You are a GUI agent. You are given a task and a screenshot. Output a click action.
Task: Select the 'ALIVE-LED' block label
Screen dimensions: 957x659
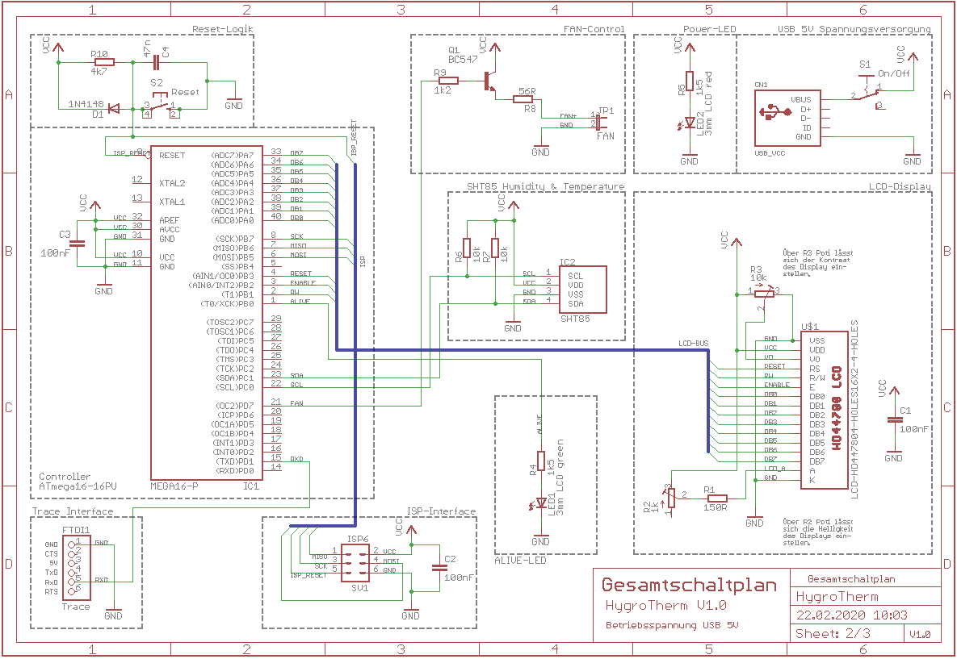tap(521, 560)
